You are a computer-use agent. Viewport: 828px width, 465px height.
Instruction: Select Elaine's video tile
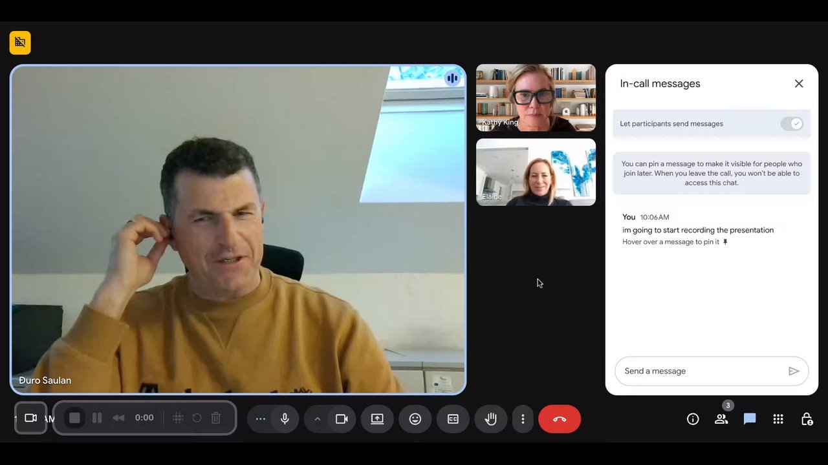coord(536,172)
